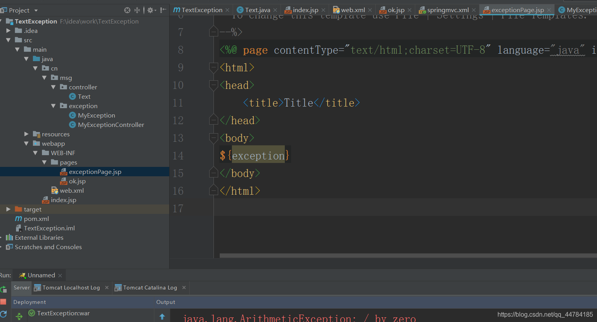
Task: Collapse the src folder
Action: (8, 40)
